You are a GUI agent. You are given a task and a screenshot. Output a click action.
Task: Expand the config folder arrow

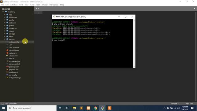tap(4, 20)
